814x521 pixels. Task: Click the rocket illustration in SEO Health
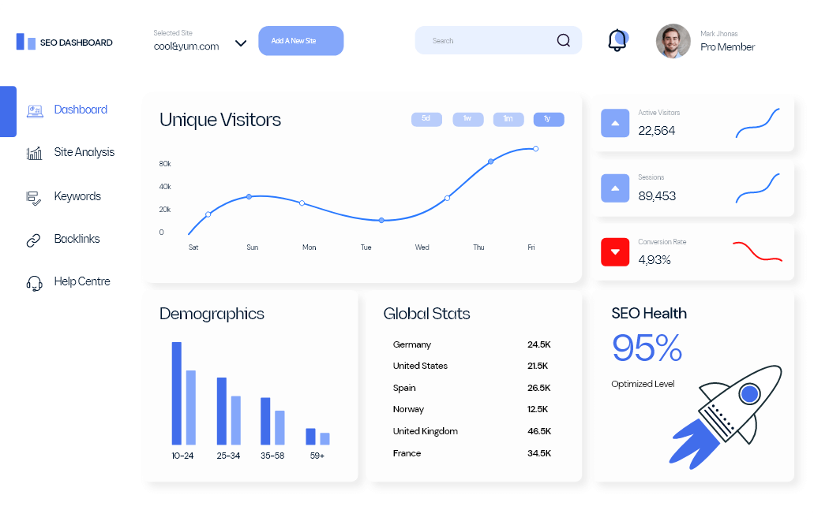tap(726, 417)
